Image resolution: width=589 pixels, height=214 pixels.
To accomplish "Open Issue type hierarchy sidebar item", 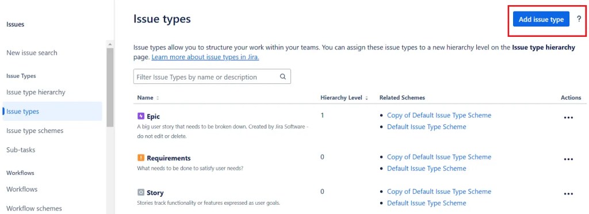I will point(36,92).
